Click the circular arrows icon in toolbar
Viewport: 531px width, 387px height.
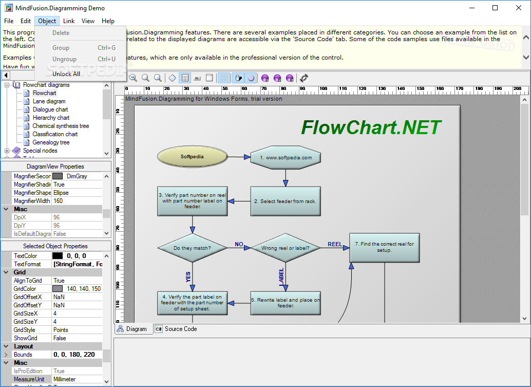[x=304, y=78]
